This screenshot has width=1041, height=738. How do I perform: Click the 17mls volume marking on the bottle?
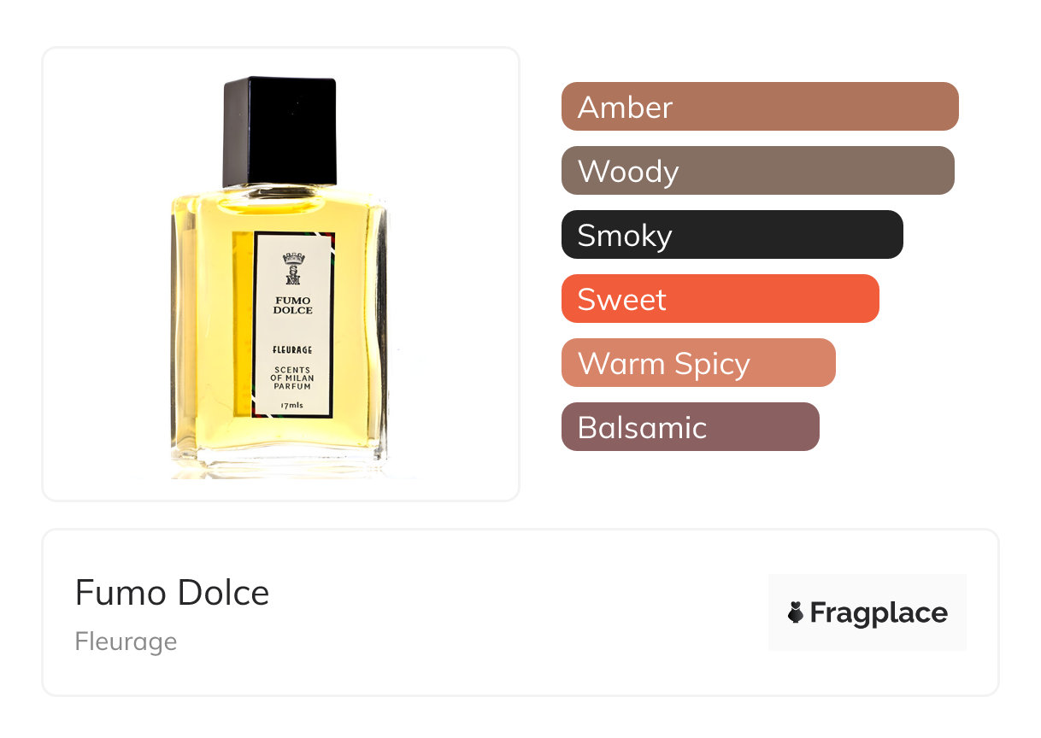tap(292, 404)
